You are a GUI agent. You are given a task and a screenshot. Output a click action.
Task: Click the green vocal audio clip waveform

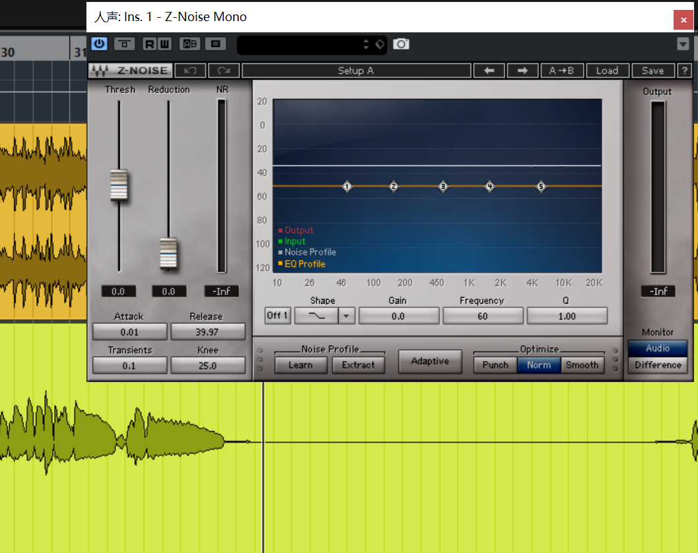111,441
